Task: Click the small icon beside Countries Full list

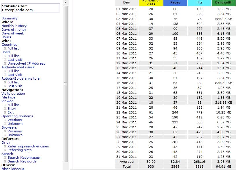Action: point(5,48)
